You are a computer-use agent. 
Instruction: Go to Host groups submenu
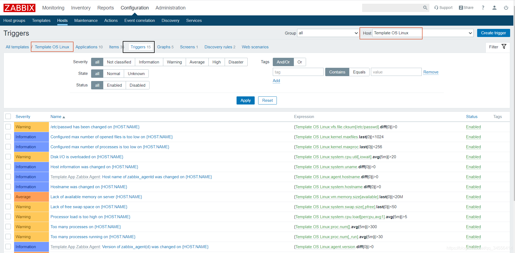[x=14, y=21]
